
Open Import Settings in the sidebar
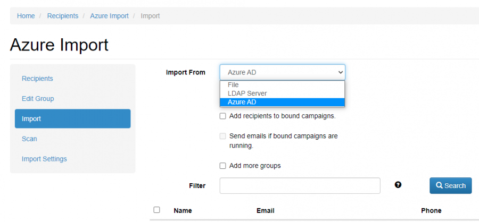(x=44, y=159)
